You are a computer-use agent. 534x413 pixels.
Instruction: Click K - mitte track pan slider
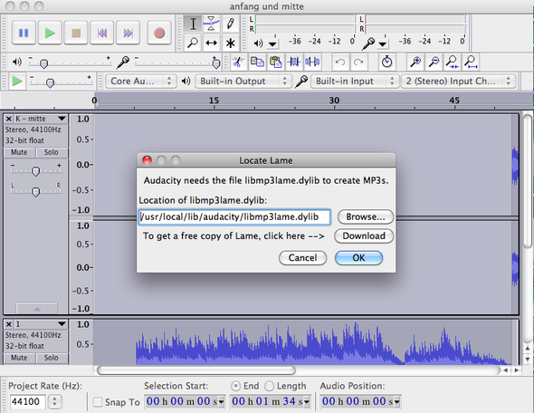(36, 191)
